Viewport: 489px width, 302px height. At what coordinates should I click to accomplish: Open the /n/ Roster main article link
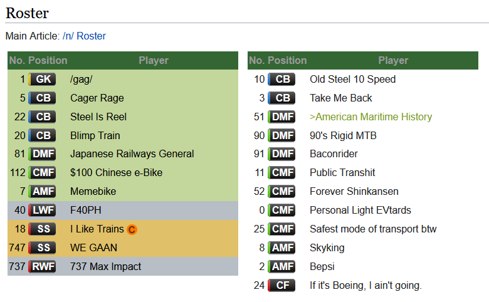84,36
